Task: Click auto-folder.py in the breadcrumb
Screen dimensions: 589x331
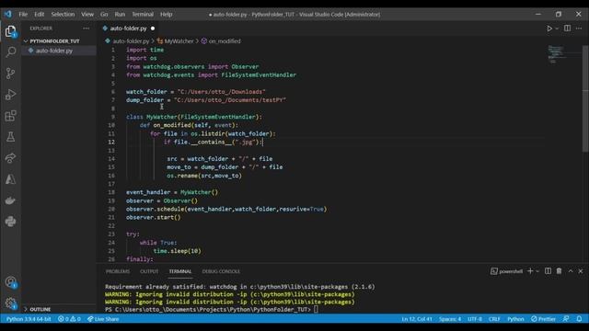Action: coord(131,40)
